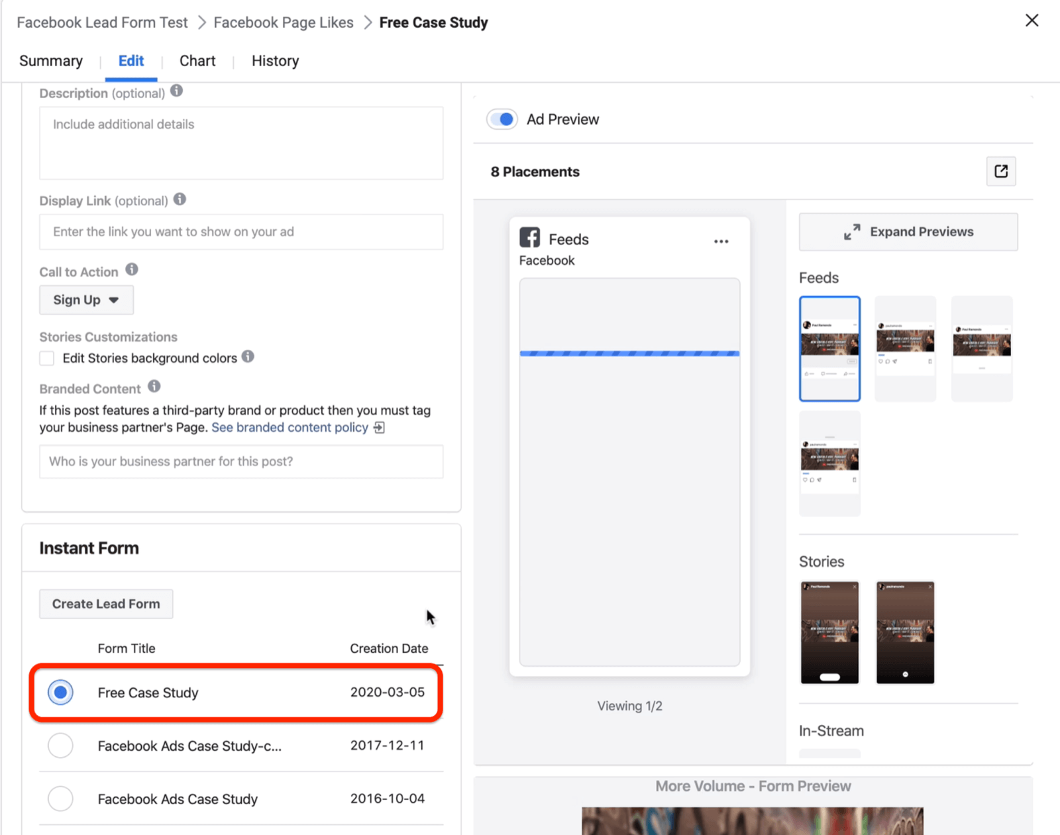Click the Create Lead Form button
The width and height of the screenshot is (1060, 835).
click(106, 604)
